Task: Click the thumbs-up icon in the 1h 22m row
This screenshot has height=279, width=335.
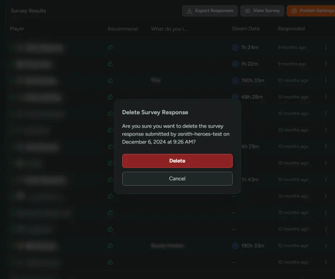Action: click(110, 64)
